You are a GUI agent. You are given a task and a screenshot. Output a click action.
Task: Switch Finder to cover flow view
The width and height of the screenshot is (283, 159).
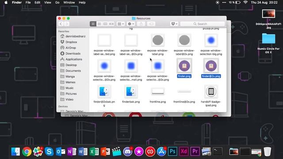tap(111, 24)
